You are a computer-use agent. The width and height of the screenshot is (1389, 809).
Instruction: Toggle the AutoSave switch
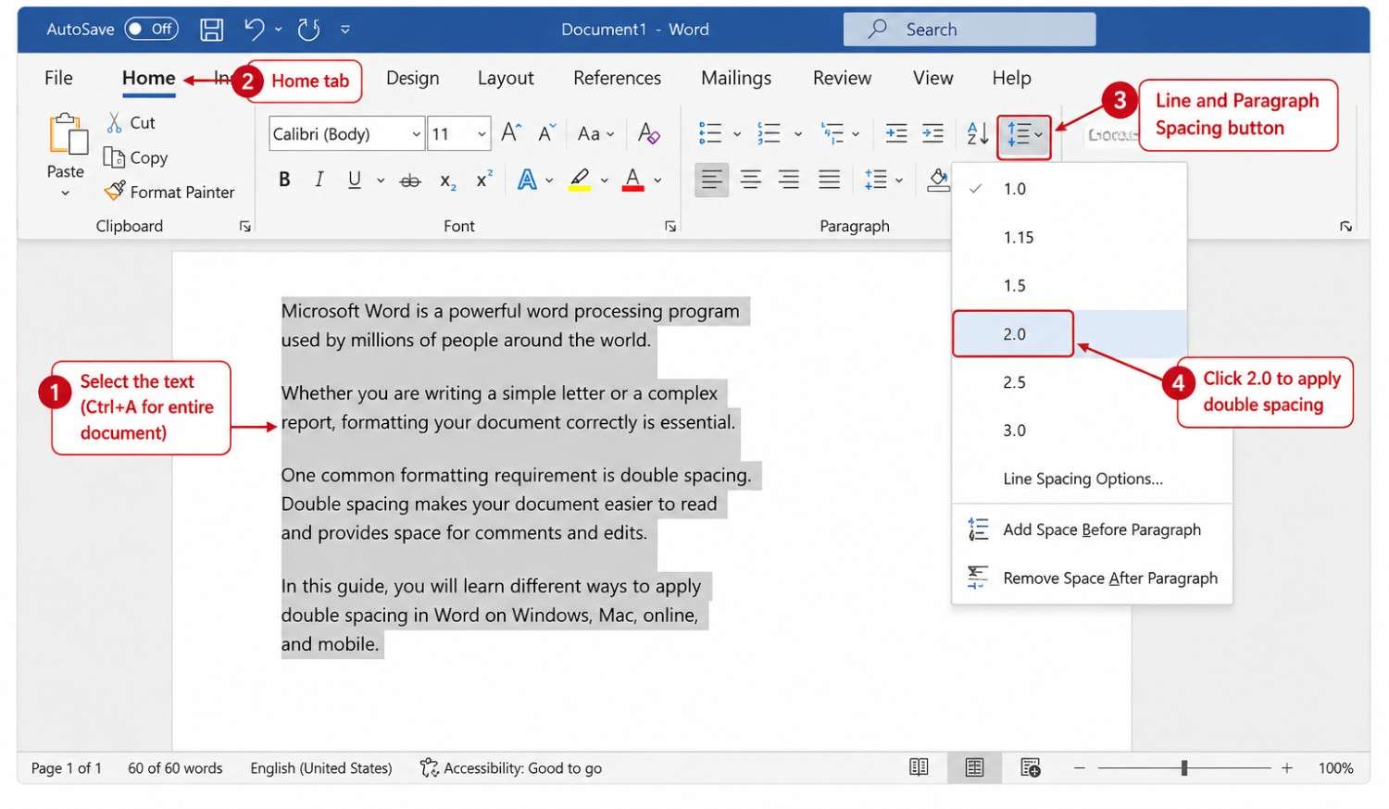151,29
